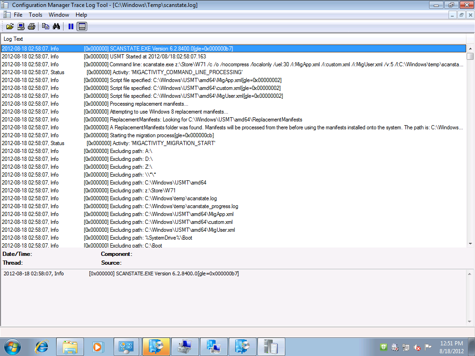The image size is (475, 356).
Task: Select the 'SCANSTATE.EXE Version 6.2.8400.0' log row
Action: (x=233, y=48)
